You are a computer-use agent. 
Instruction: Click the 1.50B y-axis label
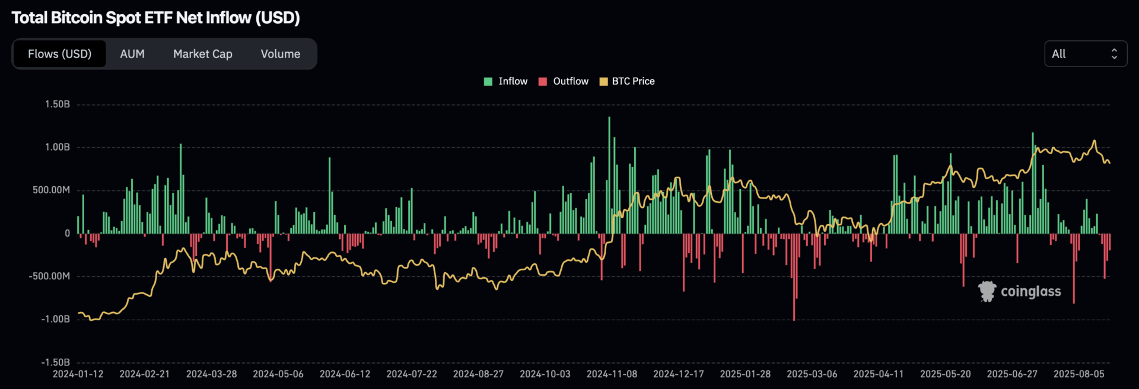[58, 104]
